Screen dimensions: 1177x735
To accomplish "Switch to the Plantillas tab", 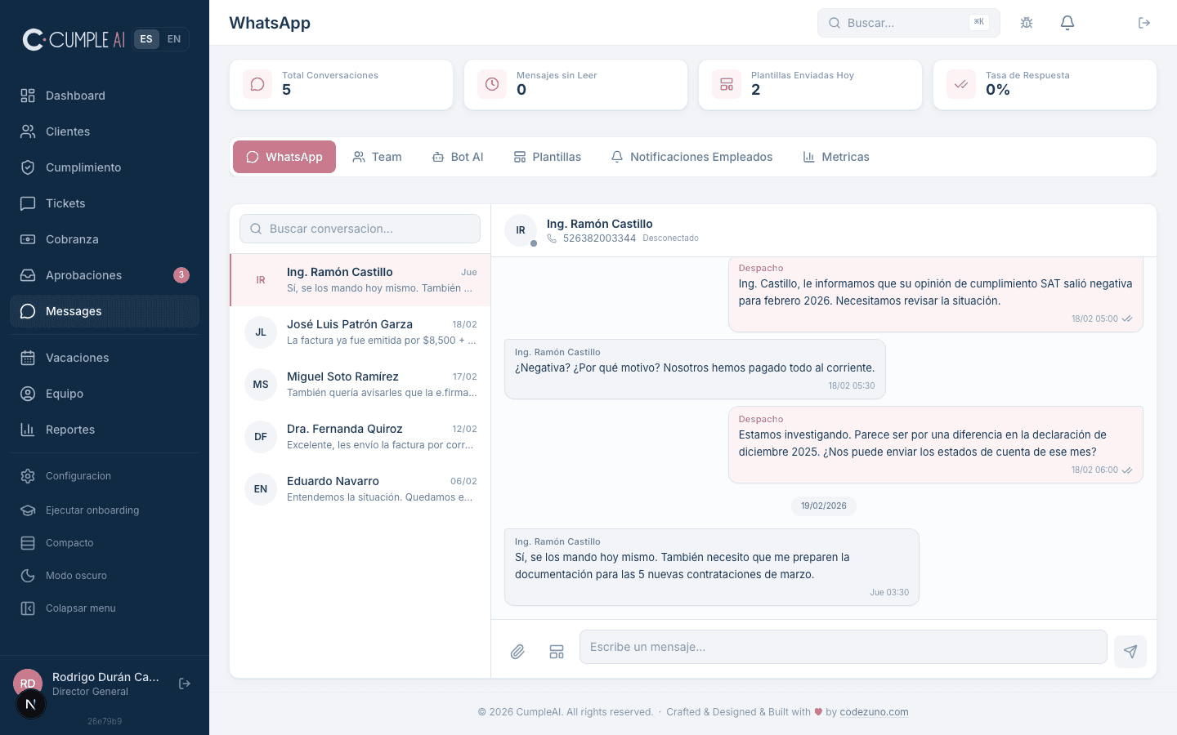I will pos(548,157).
